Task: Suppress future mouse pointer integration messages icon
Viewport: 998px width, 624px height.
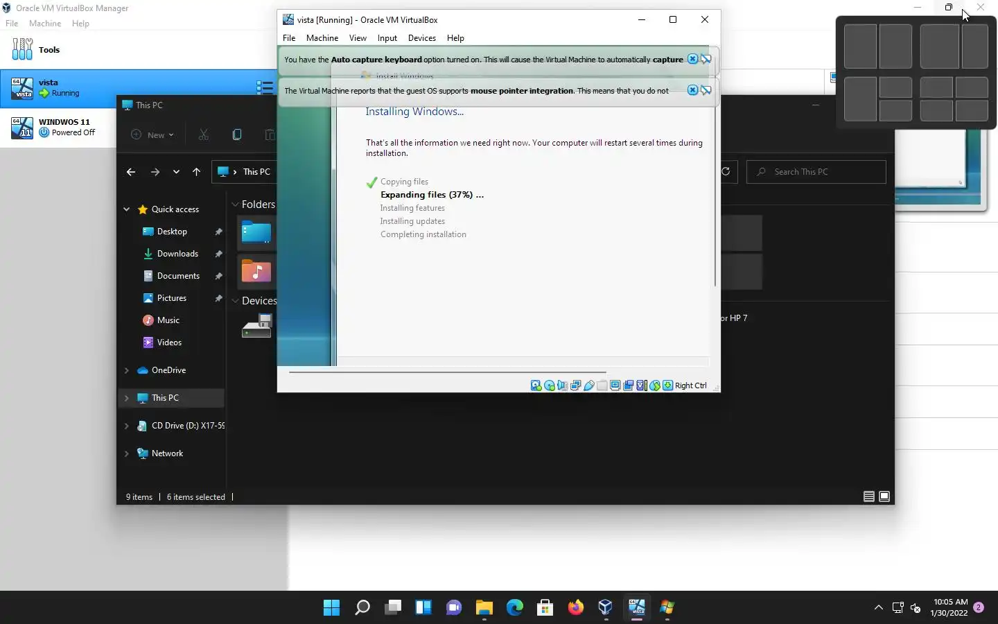Action: click(706, 90)
